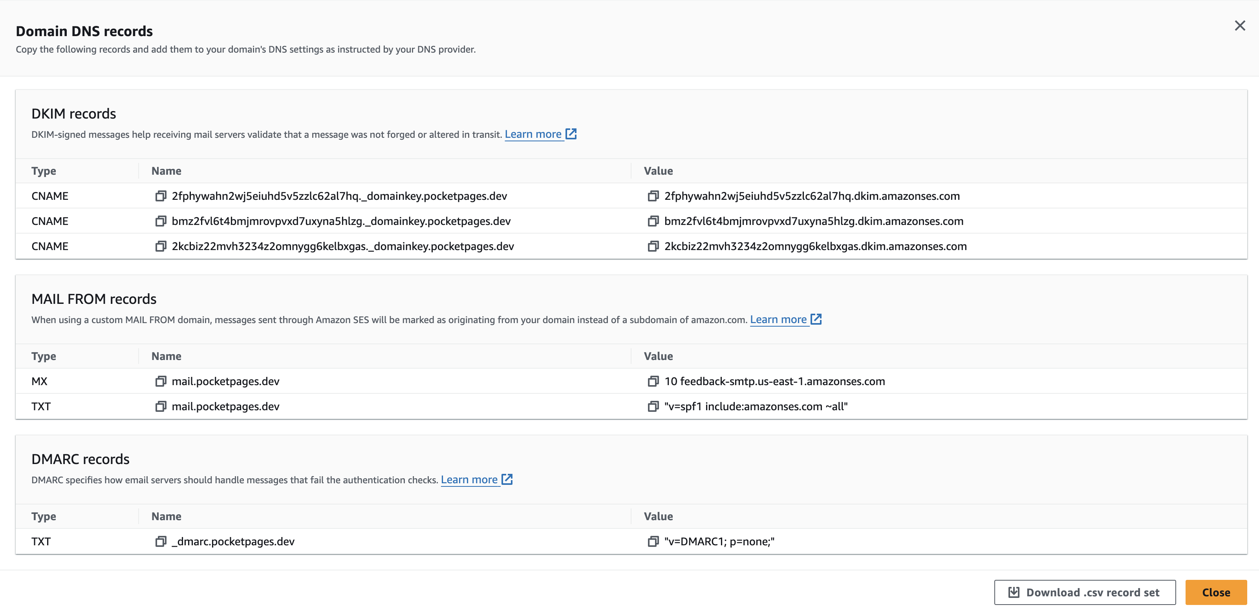Image resolution: width=1259 pixels, height=614 pixels.
Task: Click the external link icon beside DKIM Learn more
Action: [x=571, y=133]
